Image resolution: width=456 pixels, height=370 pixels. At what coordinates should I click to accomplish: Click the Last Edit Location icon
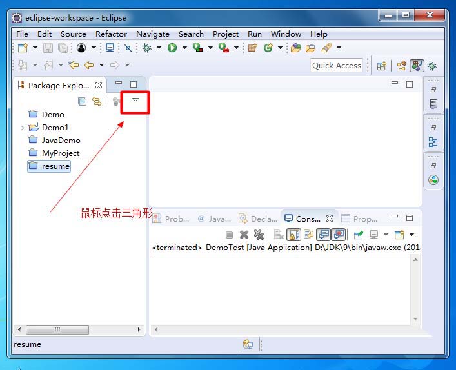point(74,65)
